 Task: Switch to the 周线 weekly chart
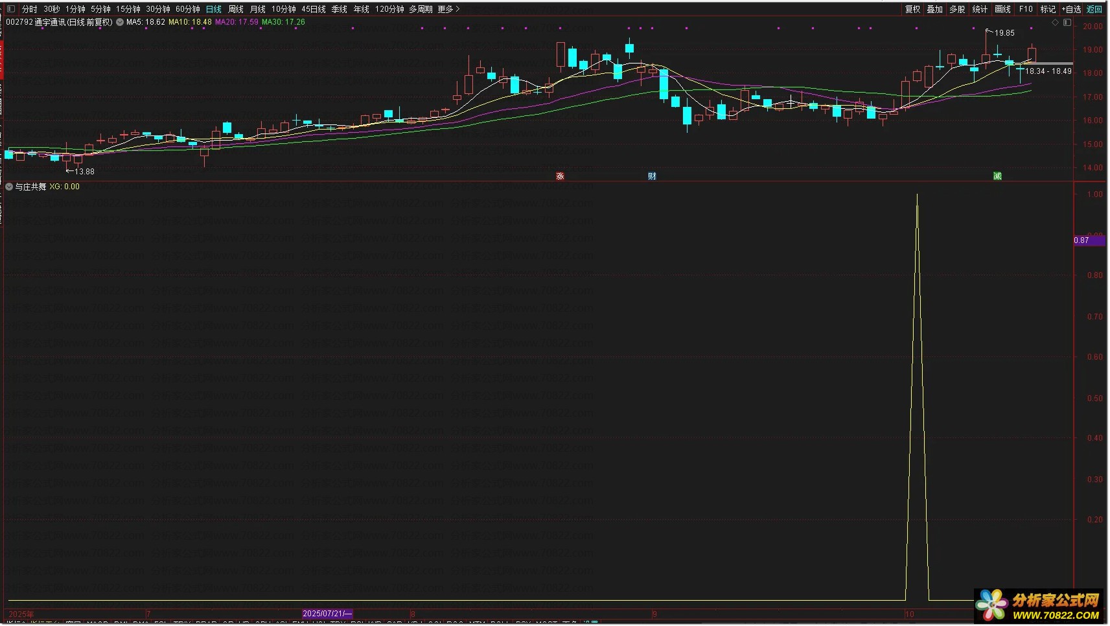(x=236, y=9)
